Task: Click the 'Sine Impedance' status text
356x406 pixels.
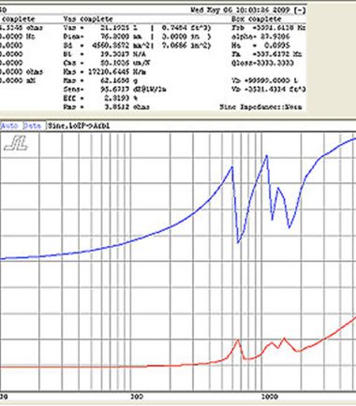Action: tap(260, 107)
